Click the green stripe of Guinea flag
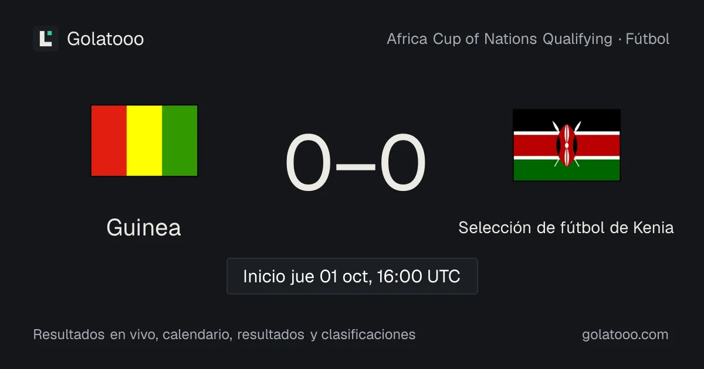704x369 pixels. 180,141
